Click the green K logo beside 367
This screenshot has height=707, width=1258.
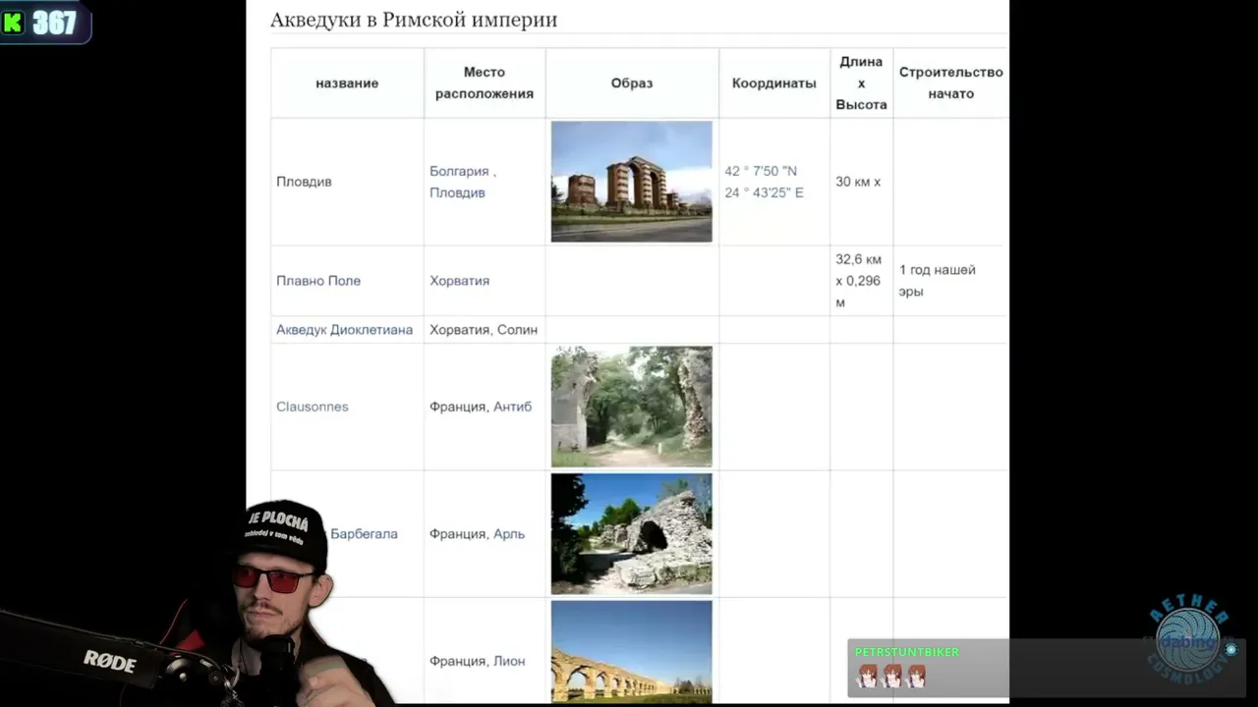(13, 23)
